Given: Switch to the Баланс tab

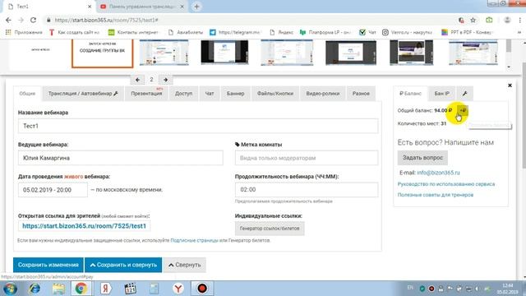Looking at the screenshot, I should [x=411, y=94].
